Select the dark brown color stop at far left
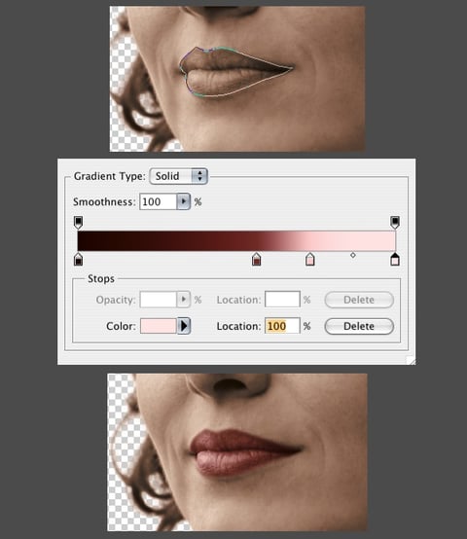 point(79,260)
